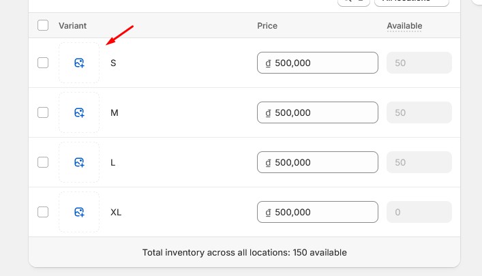Edit price field for XL variant
Screen dimensions: 482x276
[318, 212]
